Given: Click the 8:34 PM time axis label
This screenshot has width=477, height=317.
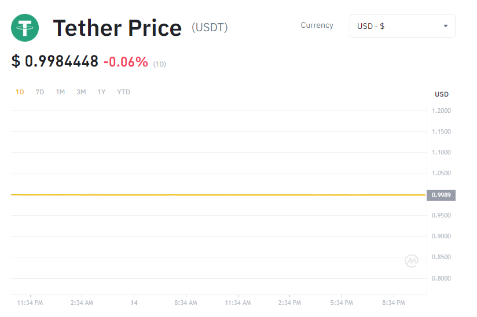Looking at the screenshot, I should pyautogui.click(x=393, y=303).
